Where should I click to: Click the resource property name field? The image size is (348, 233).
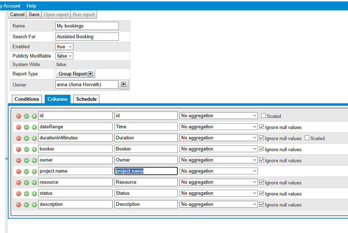(75, 182)
